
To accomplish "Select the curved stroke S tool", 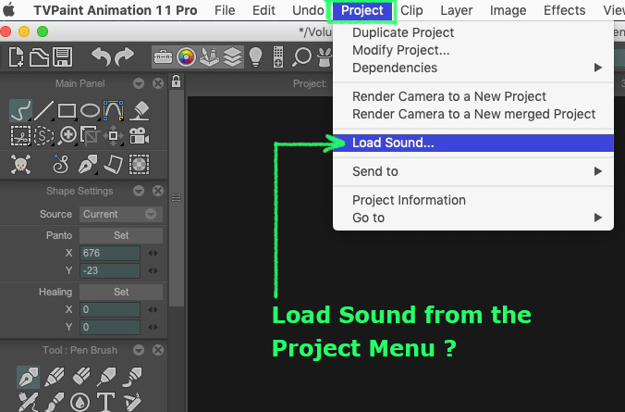I will (x=61, y=164).
